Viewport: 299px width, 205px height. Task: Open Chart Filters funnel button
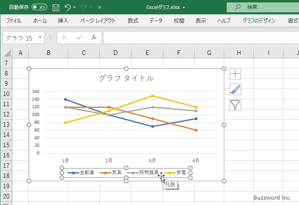click(x=235, y=105)
